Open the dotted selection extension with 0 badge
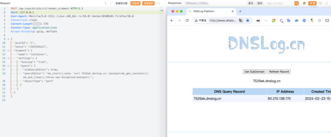331x137 pixels. [282, 21]
